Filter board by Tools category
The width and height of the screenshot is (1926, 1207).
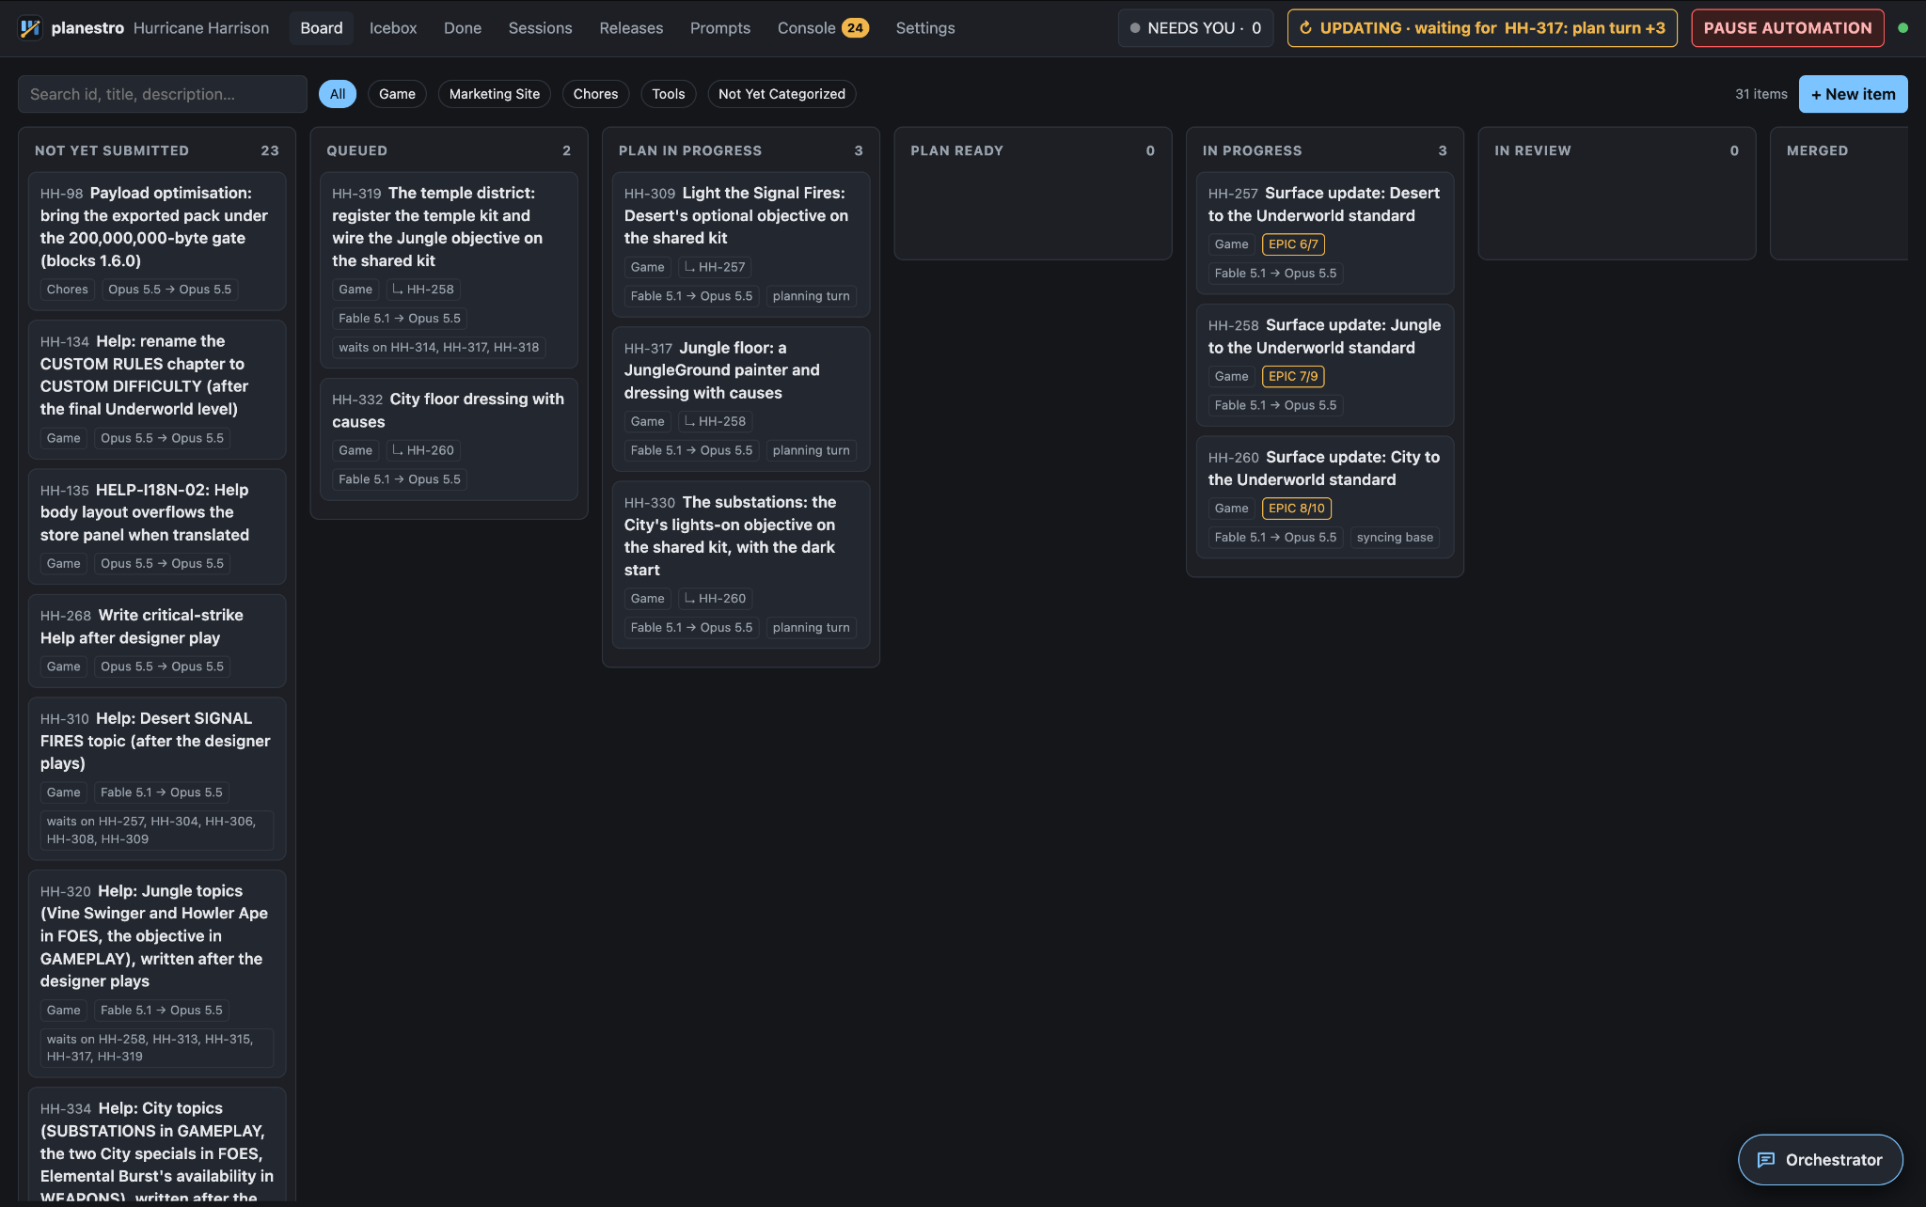coord(669,94)
